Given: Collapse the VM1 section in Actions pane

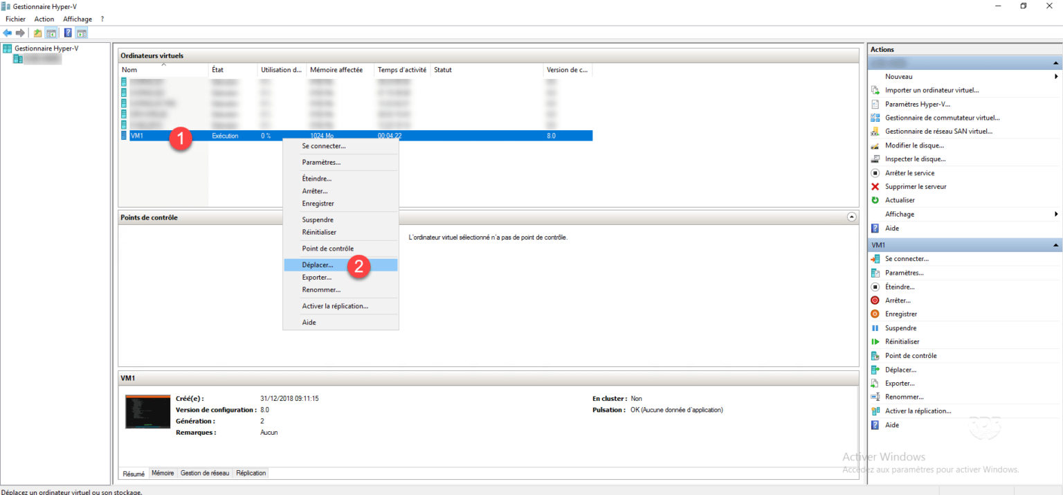Looking at the screenshot, I should tap(1056, 245).
